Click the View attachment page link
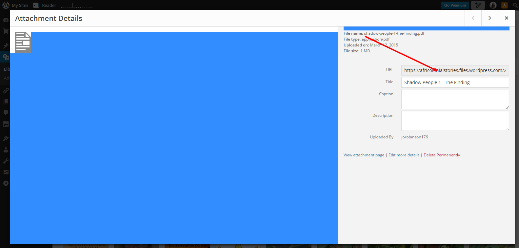The height and width of the screenshot is (248, 519). tap(364, 155)
